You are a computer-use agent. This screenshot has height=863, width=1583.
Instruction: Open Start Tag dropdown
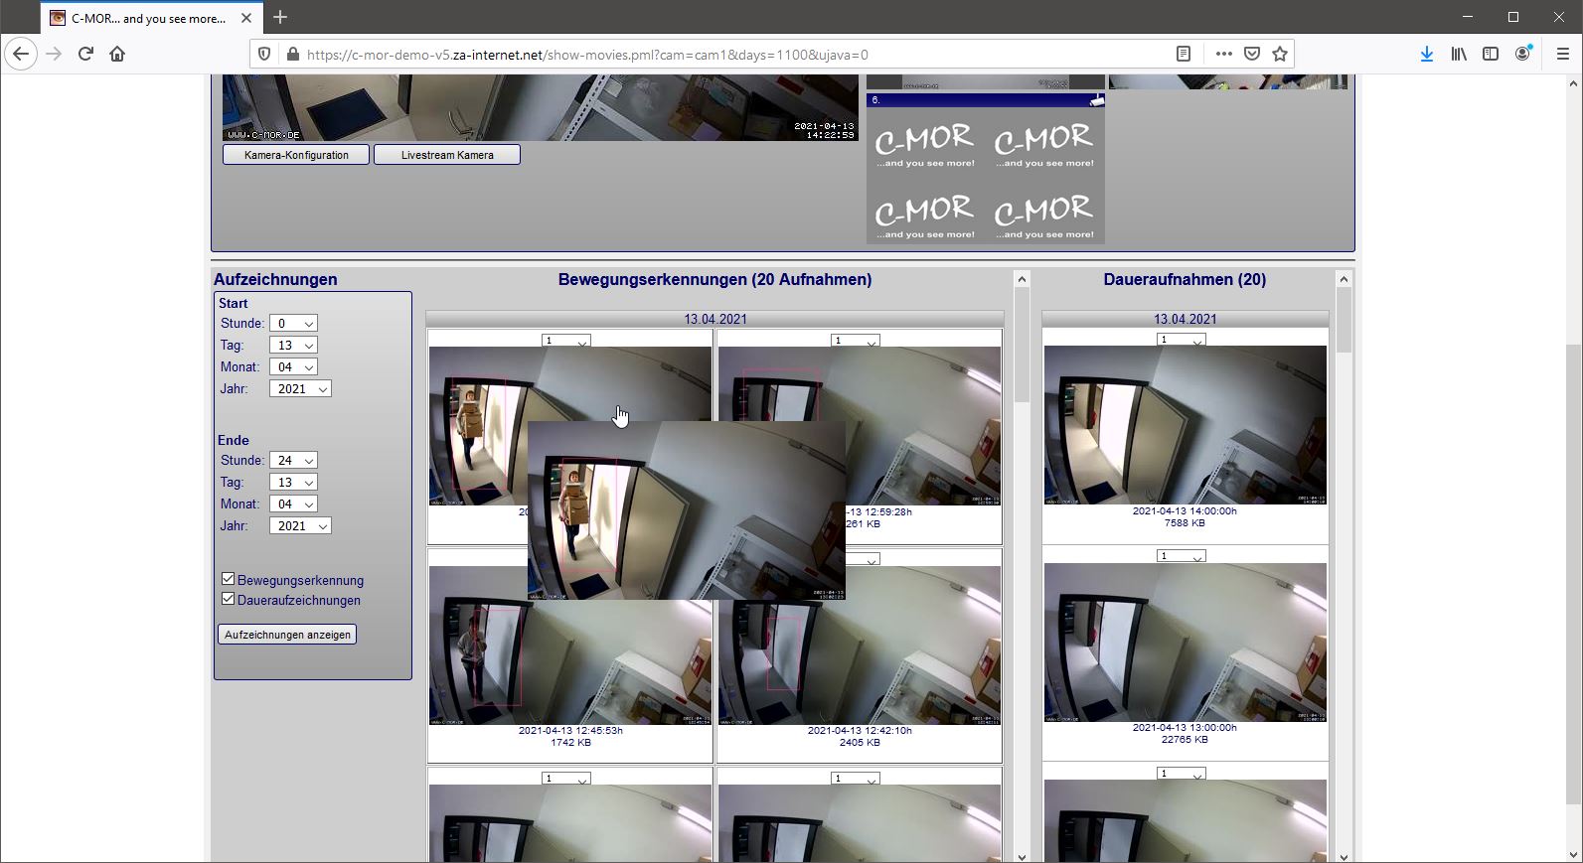(293, 346)
